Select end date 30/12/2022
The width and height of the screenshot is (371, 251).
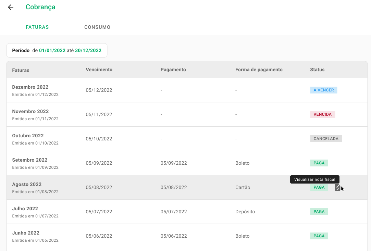(88, 50)
